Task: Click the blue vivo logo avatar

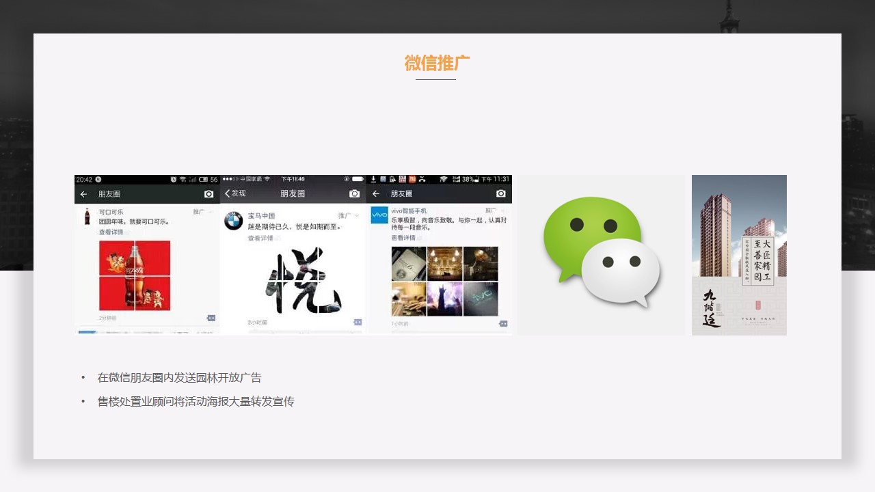Action: pyautogui.click(x=379, y=215)
